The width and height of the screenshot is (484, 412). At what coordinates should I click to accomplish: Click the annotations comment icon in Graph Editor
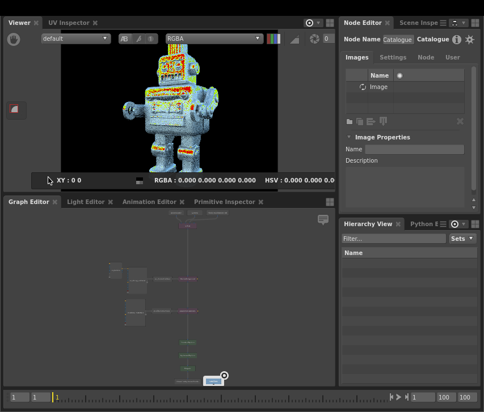[323, 220]
